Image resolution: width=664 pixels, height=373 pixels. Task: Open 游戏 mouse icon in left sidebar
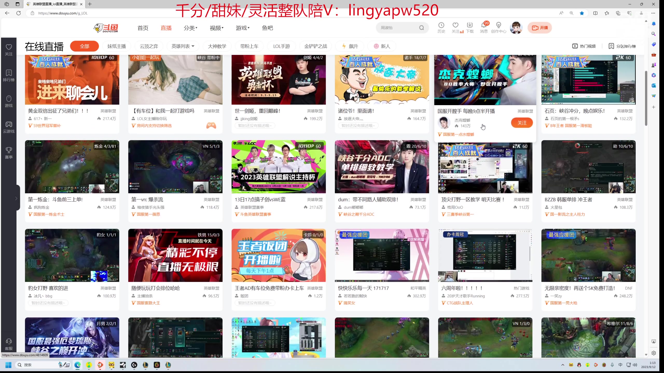coord(9,101)
